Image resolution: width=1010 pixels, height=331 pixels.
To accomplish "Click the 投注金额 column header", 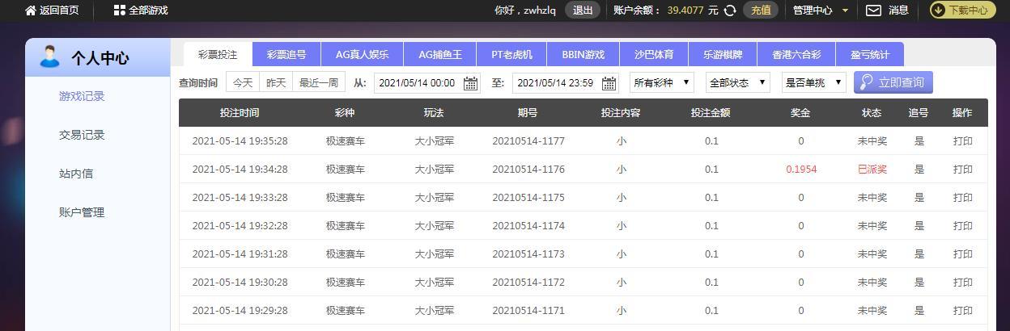I will pyautogui.click(x=711, y=113).
